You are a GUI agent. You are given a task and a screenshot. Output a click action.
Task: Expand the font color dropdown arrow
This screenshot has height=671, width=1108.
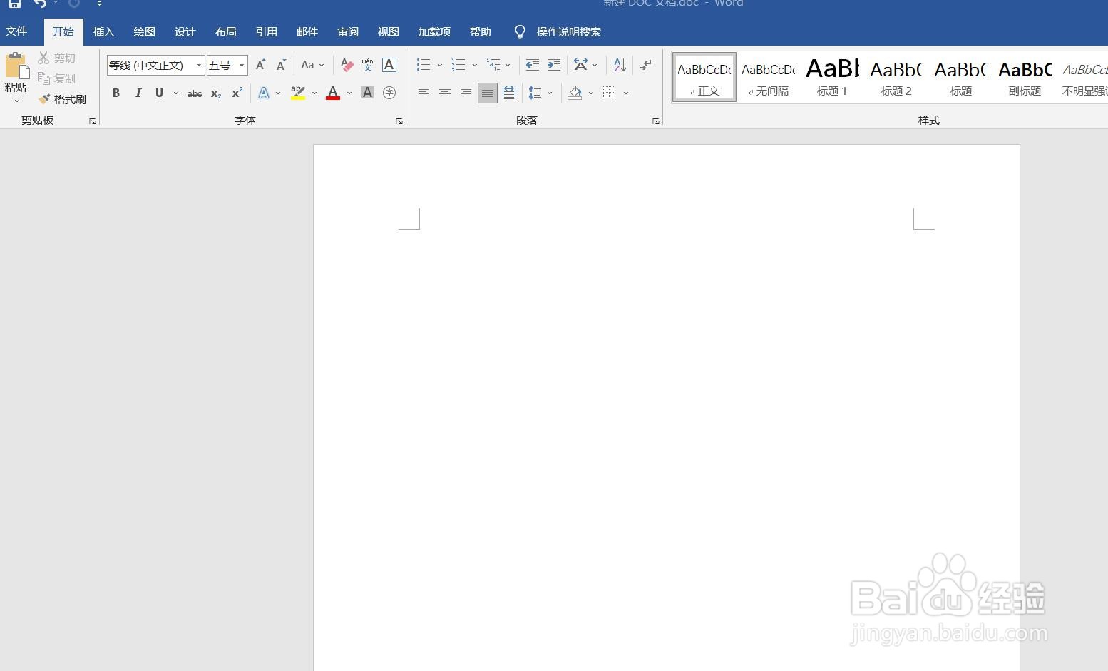point(349,93)
